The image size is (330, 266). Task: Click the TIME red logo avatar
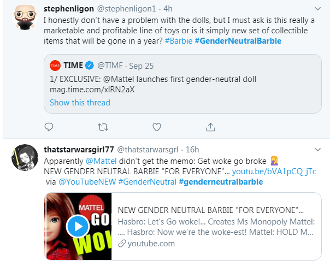click(x=55, y=66)
